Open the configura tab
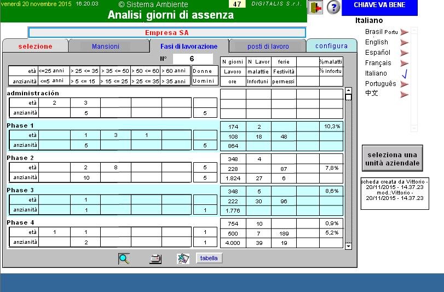 (332, 46)
